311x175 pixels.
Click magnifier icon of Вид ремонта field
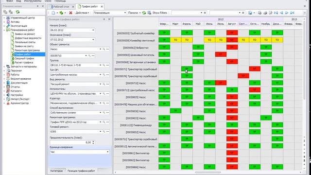104,84
